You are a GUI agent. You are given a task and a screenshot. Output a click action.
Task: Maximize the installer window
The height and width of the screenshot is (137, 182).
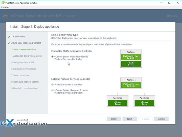[x=169, y=3]
